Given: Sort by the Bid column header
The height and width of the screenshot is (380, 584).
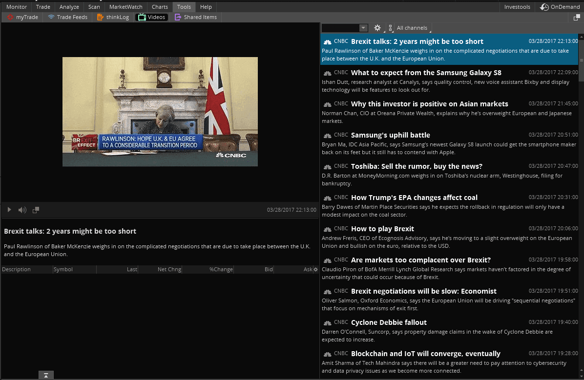Looking at the screenshot, I should point(254,269).
